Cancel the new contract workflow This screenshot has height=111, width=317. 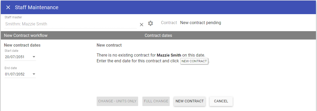[221, 101]
